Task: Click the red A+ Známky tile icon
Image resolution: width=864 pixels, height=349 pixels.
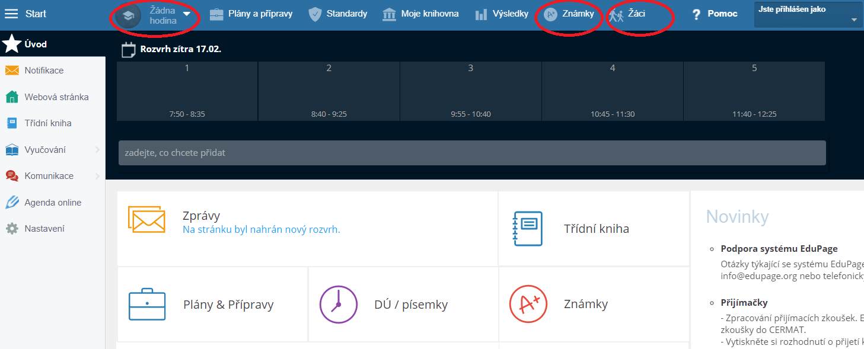Action: [528, 304]
